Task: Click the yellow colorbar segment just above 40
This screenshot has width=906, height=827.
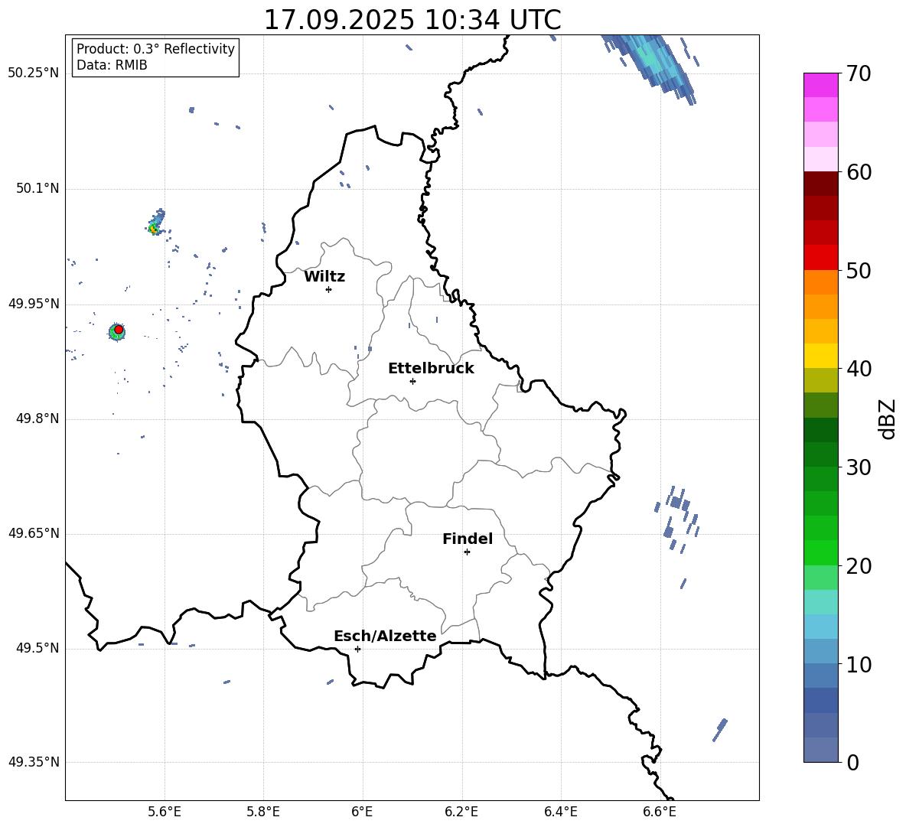Action: 821,356
